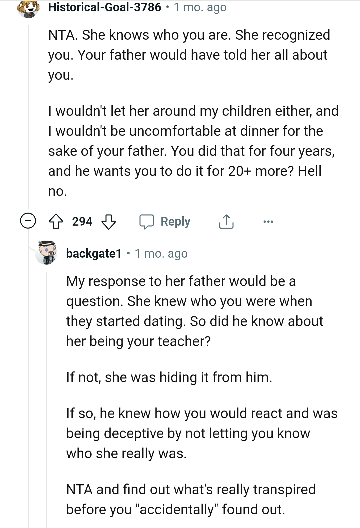Viewport: 360px width, 528px height.
Task: Open backgate1's profile
Action: tap(94, 254)
